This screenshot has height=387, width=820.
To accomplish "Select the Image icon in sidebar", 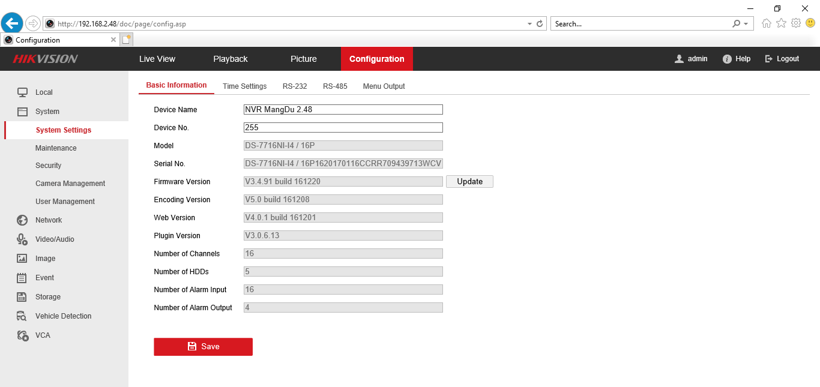I will coord(22,259).
